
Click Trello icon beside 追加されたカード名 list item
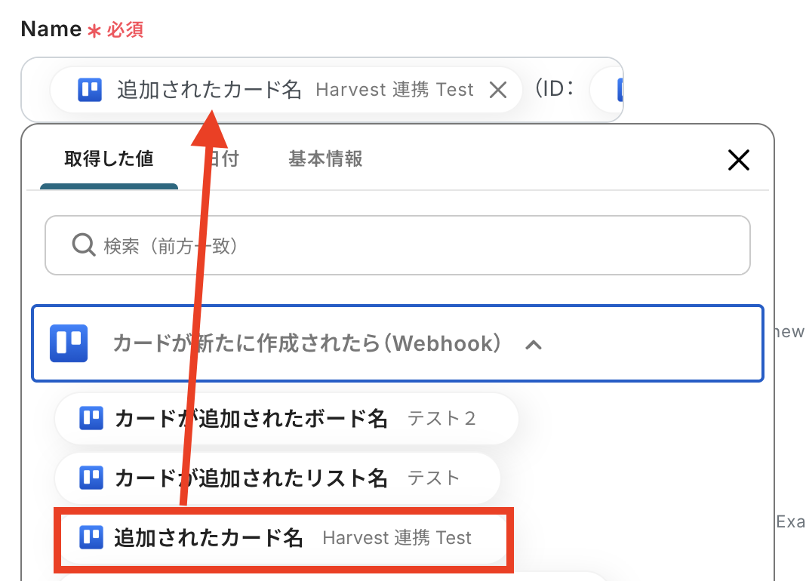tap(91, 537)
